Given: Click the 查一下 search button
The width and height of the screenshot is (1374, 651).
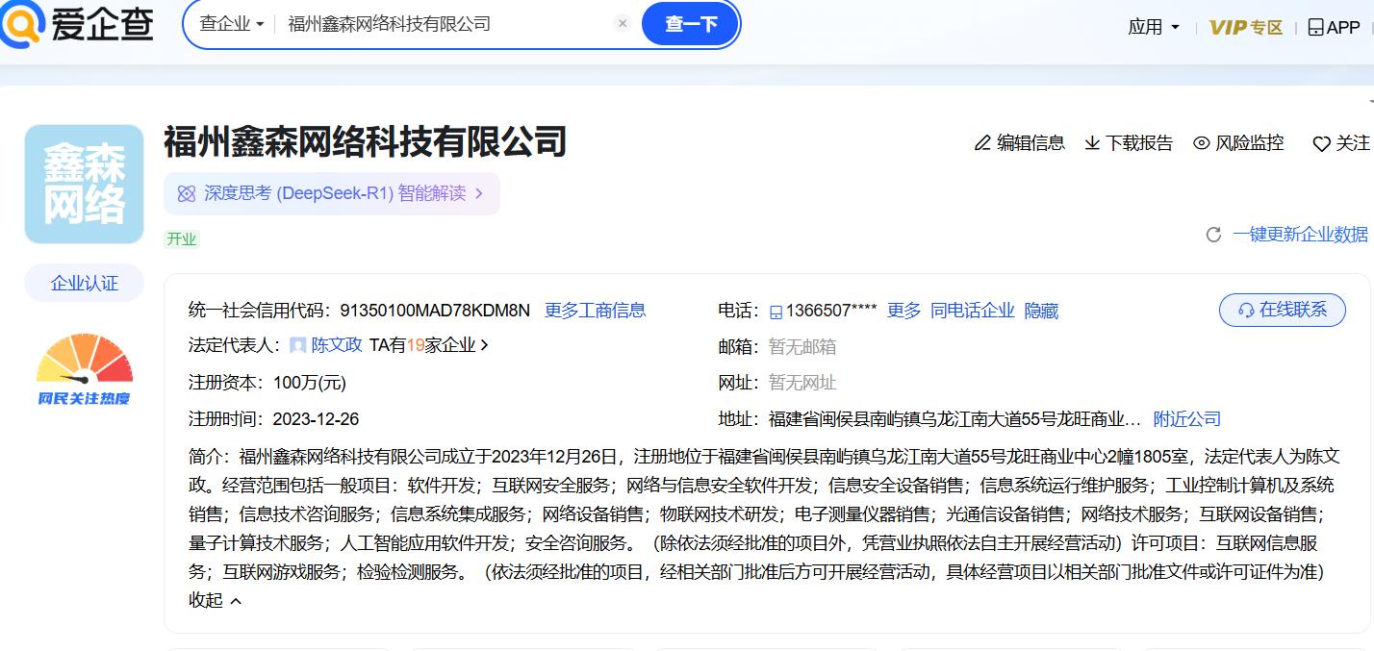Looking at the screenshot, I should 691,24.
